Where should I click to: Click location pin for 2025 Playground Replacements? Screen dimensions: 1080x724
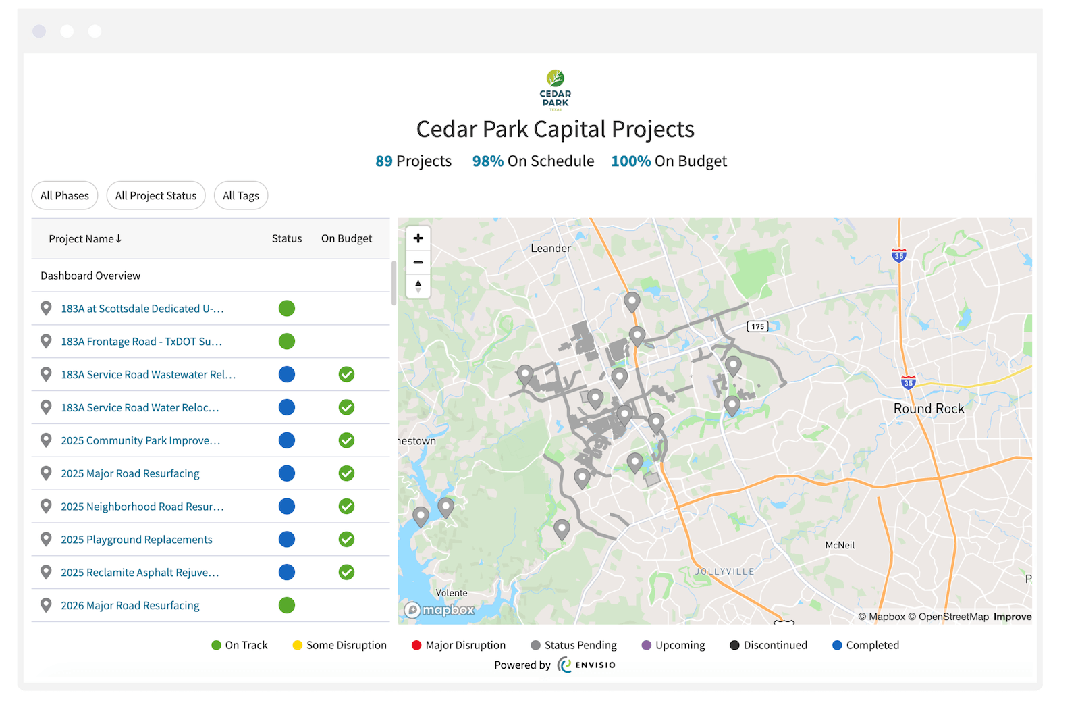point(46,540)
